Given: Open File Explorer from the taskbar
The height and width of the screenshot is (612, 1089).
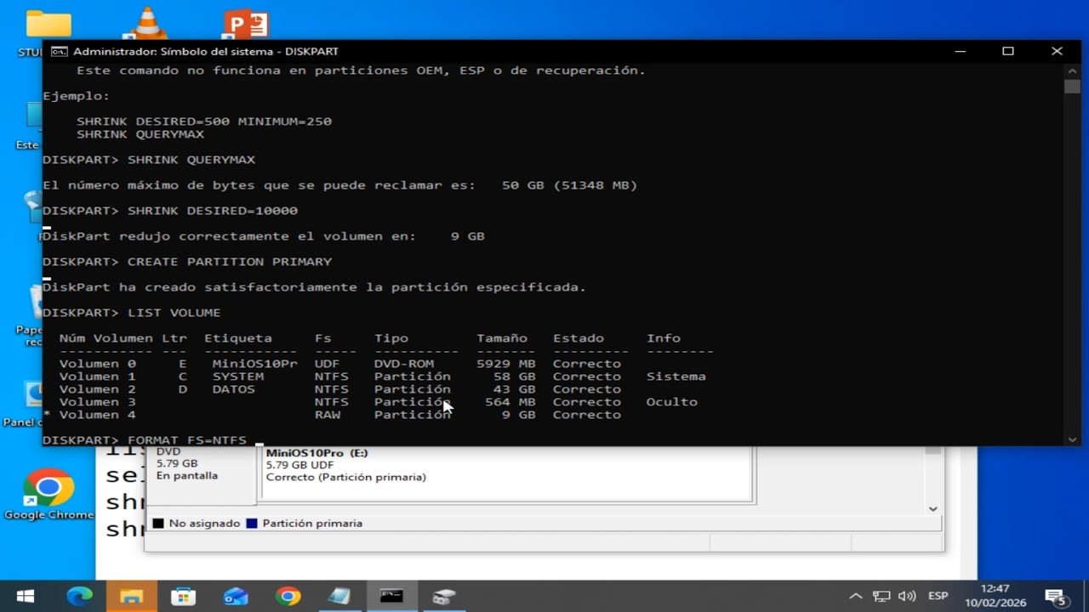Looking at the screenshot, I should tap(131, 597).
